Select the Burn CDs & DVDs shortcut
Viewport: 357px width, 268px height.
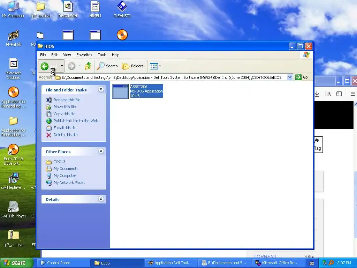13,155
